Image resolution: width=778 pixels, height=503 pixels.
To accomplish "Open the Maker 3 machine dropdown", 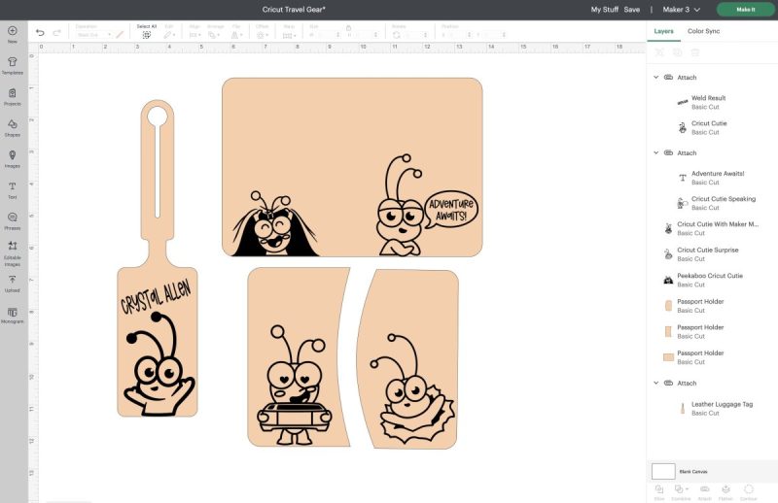I will tap(682, 10).
